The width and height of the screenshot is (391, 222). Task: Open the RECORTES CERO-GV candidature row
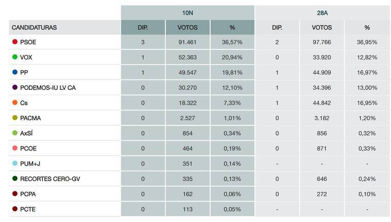pos(50,179)
